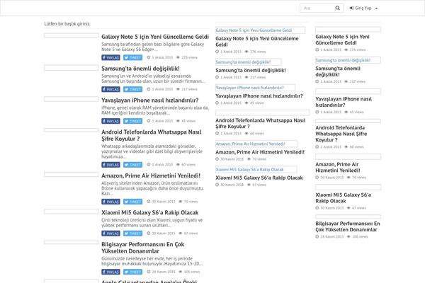Screen dimensions: 425x283
Task: Open main list Yavaşlayan iPhone headline
Action: click(150, 100)
